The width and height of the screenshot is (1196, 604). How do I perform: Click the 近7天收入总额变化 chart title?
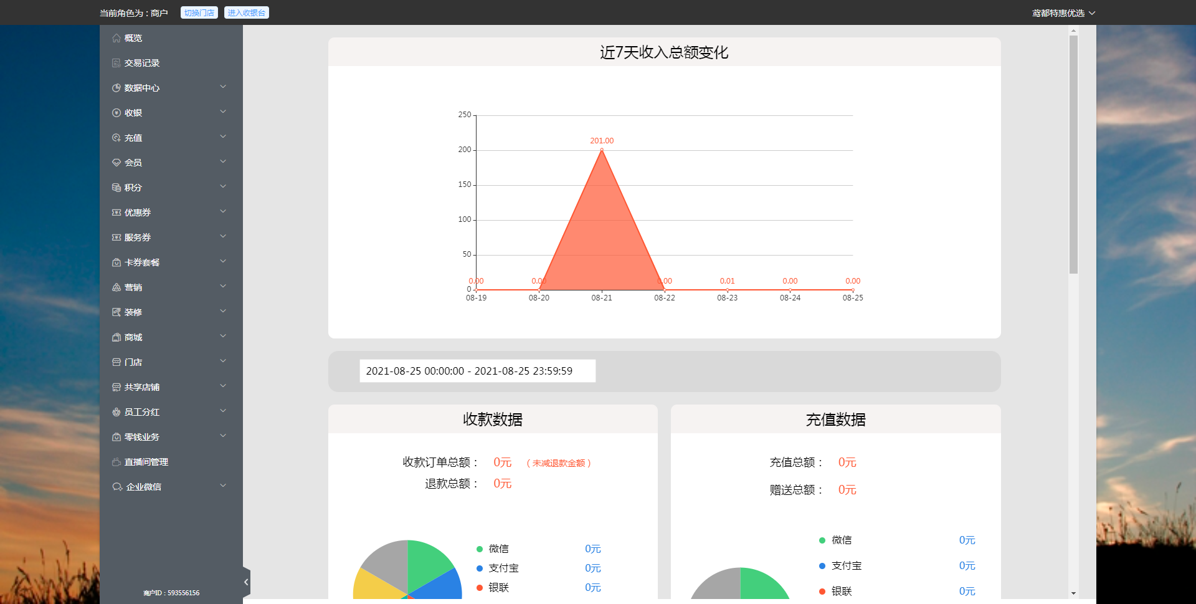coord(664,52)
